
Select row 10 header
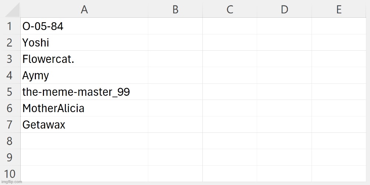tap(10, 174)
